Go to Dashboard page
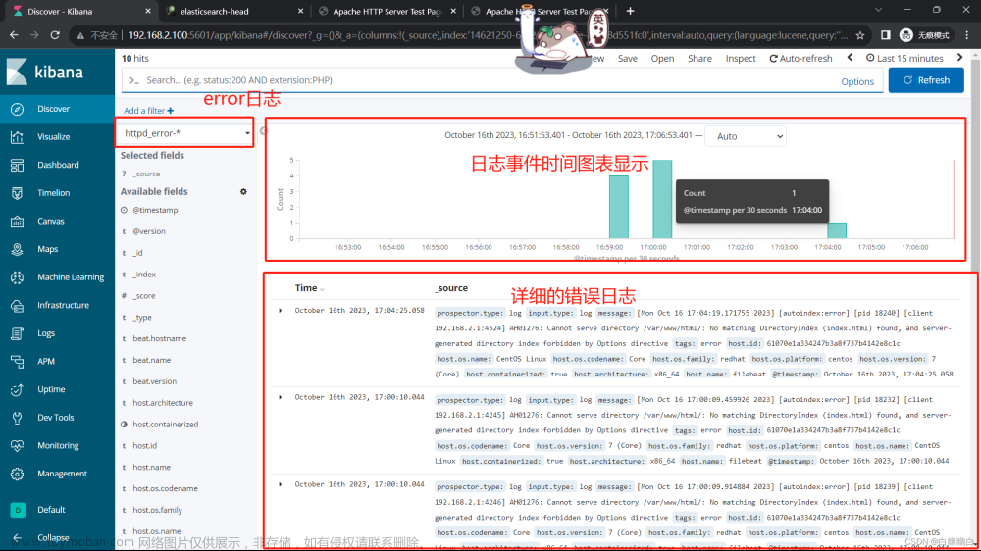 57,165
